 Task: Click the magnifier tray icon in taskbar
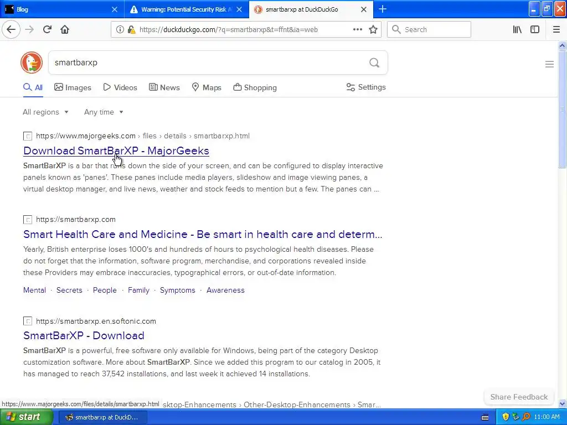(526, 417)
